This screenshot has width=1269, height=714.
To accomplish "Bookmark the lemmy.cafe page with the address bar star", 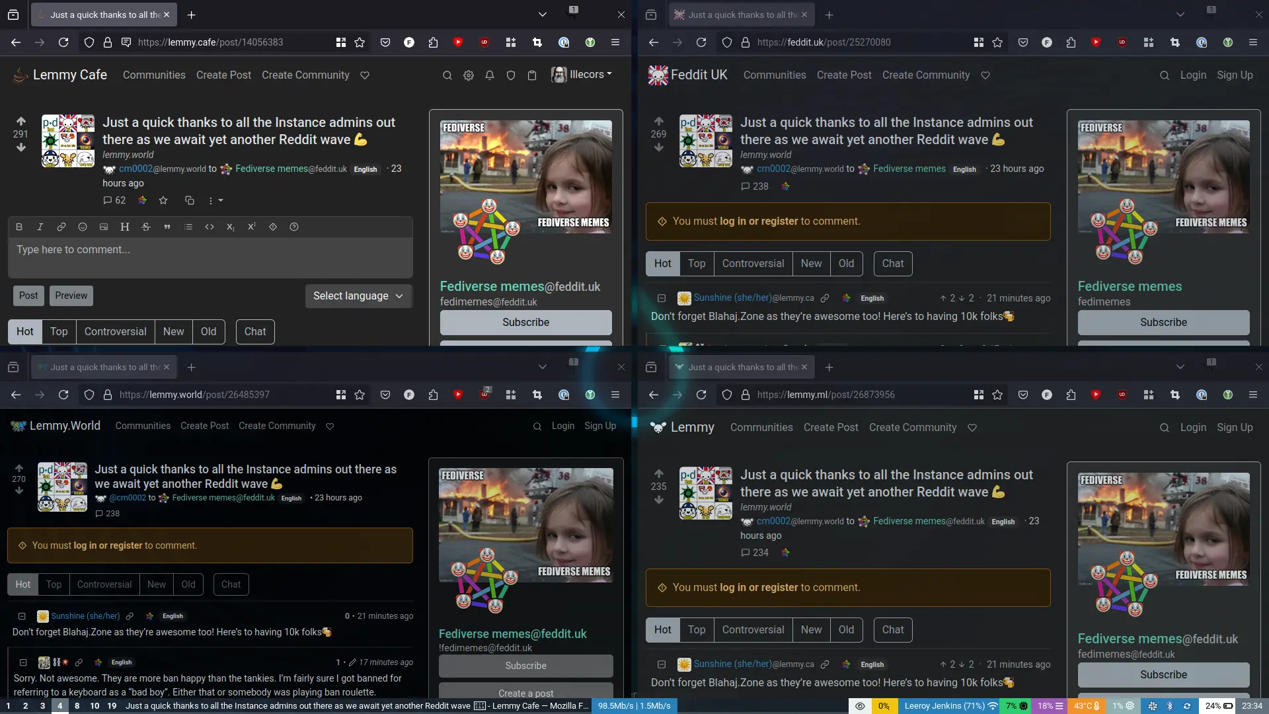I will 360,42.
